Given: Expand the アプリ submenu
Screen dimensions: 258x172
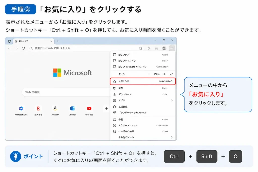Looking at the screenshot, I should pyautogui.click(x=143, y=100).
